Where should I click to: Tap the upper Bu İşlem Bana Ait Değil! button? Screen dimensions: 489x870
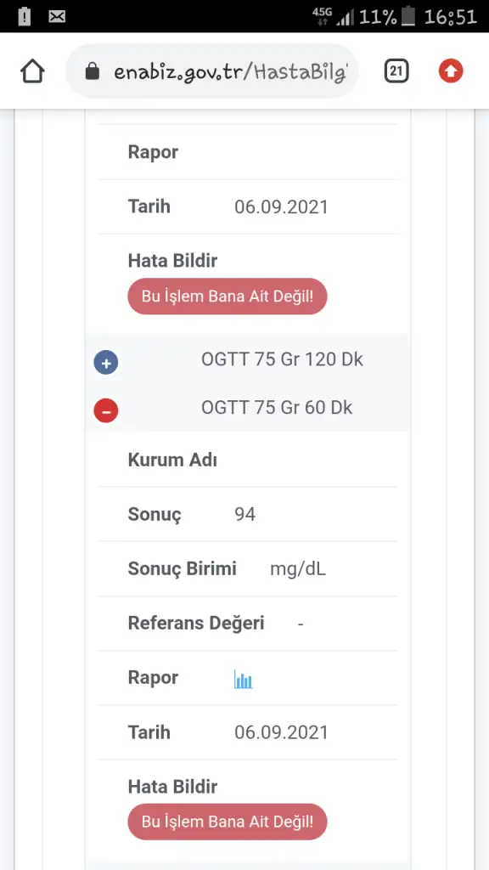228,297
